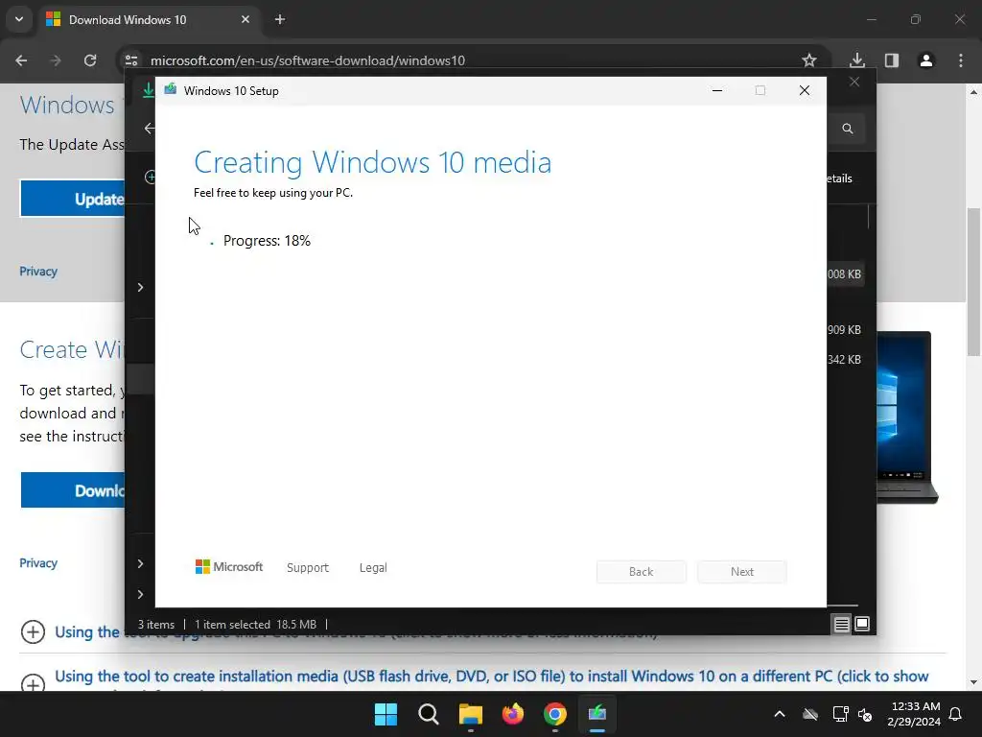Close the File Explorer window

[854, 83]
